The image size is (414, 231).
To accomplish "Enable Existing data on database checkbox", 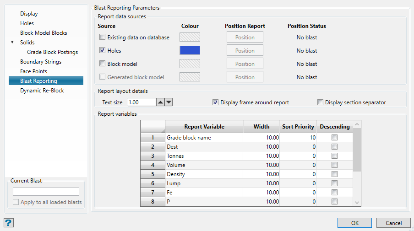I will point(103,38).
